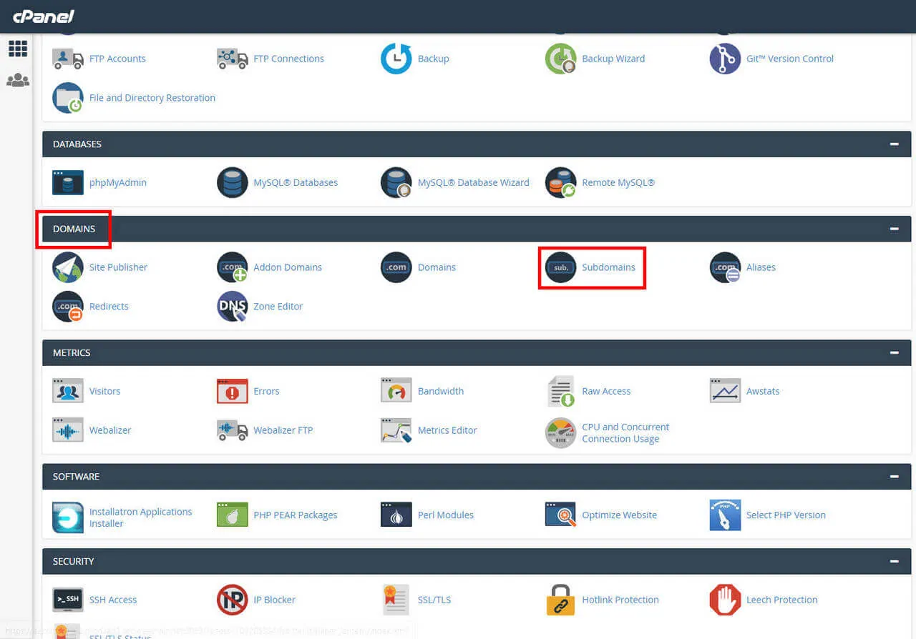This screenshot has width=916, height=639.
Task: Collapse the Databases section
Action: pyautogui.click(x=894, y=144)
